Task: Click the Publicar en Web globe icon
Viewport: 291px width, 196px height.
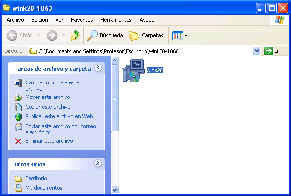Action: [18, 117]
